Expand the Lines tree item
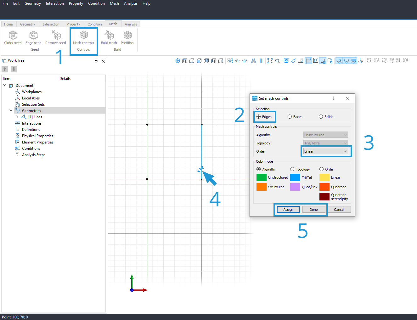417x320 pixels. (x=17, y=117)
